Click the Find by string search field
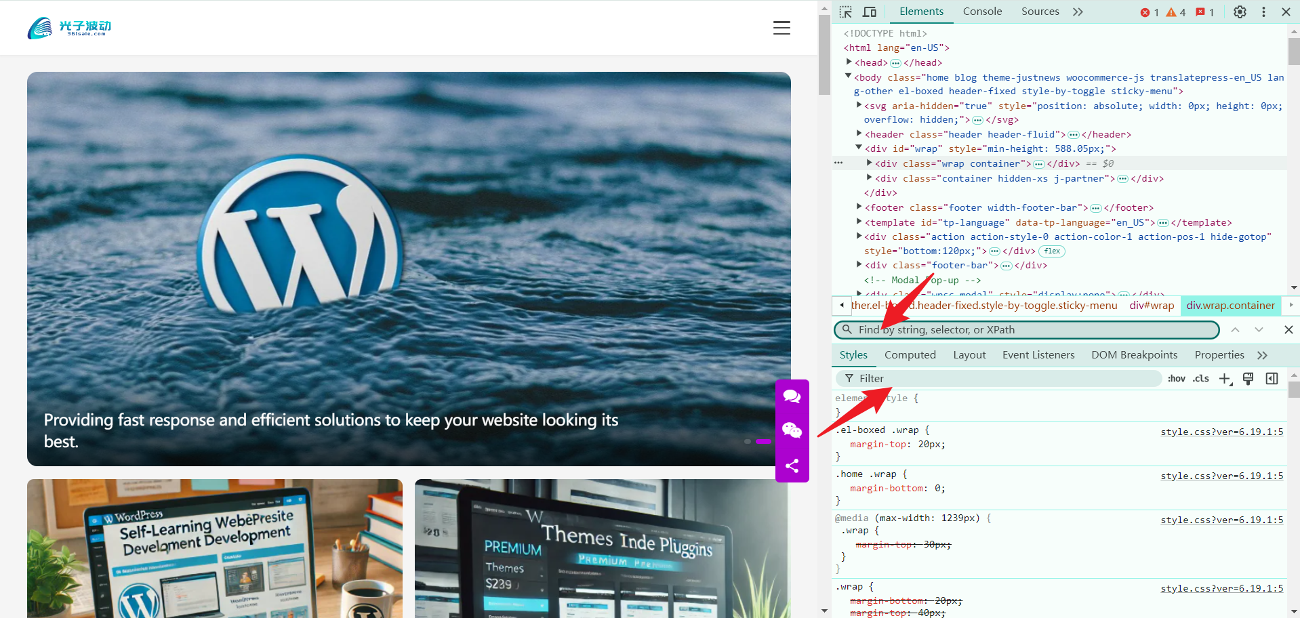The width and height of the screenshot is (1300, 618). click(x=1017, y=330)
